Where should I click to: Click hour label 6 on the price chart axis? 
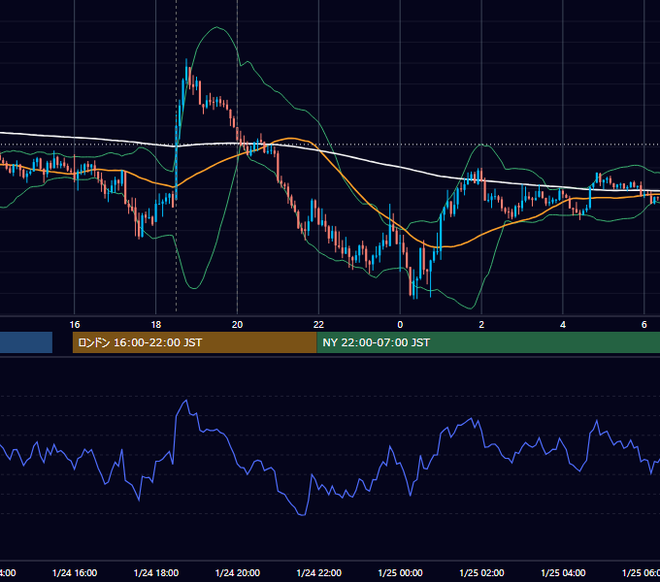tap(644, 324)
